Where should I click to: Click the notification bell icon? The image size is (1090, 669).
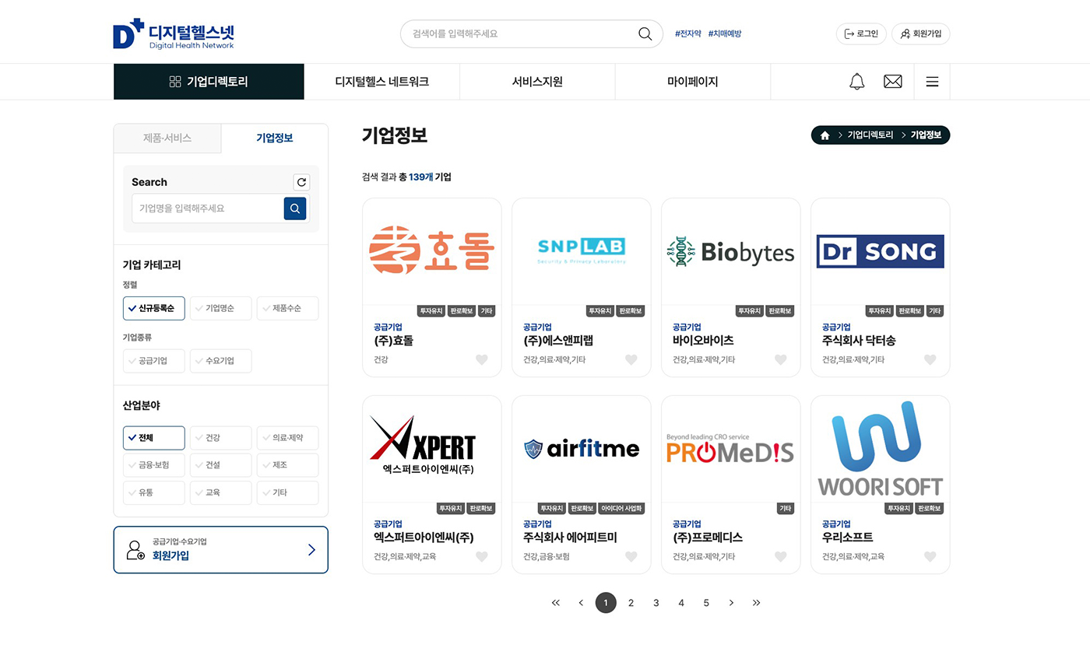tap(856, 82)
